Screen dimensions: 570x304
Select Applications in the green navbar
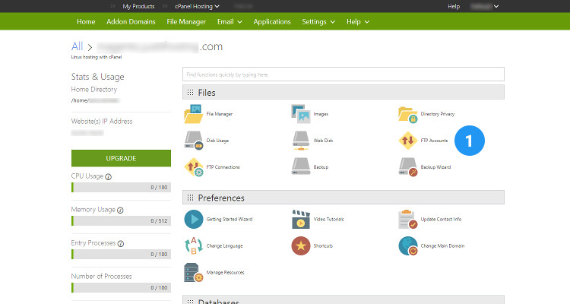[x=272, y=22]
